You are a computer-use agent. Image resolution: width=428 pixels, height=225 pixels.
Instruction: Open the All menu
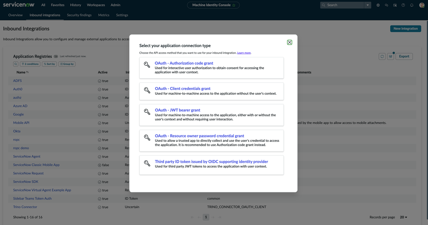pyautogui.click(x=43, y=5)
